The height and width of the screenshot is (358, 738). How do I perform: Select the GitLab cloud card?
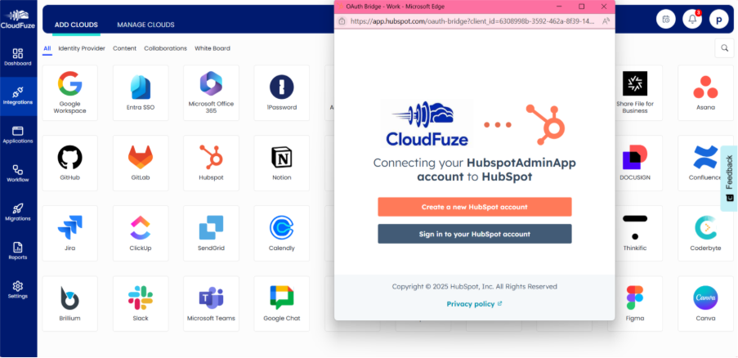(141, 163)
